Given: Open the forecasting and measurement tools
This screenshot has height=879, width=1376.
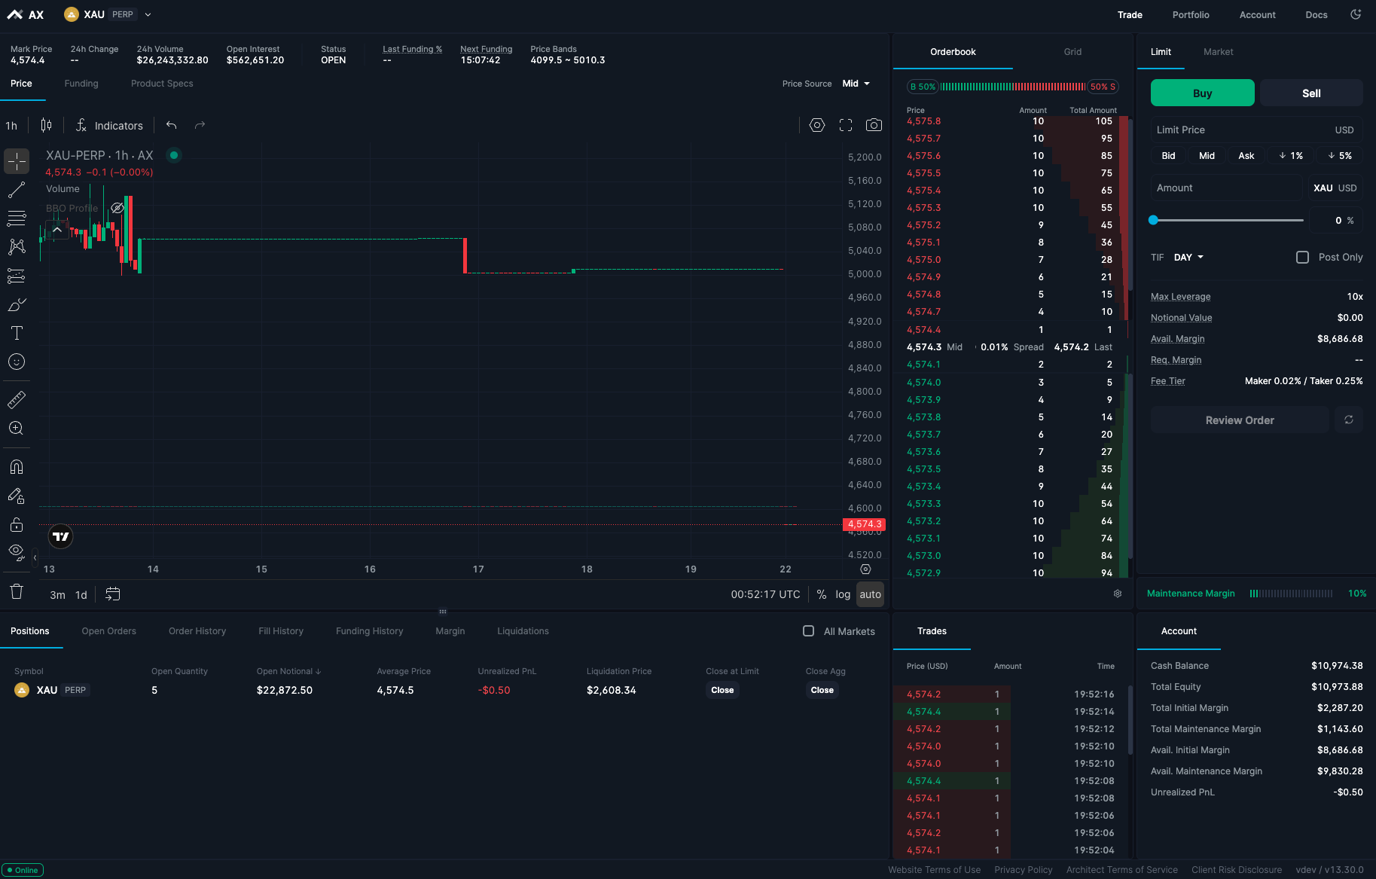Looking at the screenshot, I should (17, 276).
